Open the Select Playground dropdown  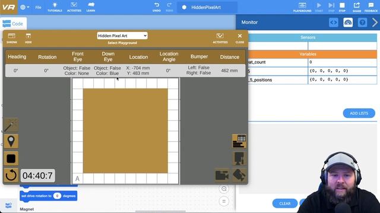pyautogui.click(x=122, y=35)
